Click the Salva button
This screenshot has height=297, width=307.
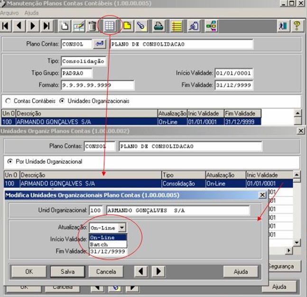click(67, 272)
